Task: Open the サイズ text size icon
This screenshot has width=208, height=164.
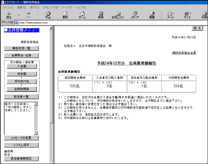Action: [x=187, y=15]
